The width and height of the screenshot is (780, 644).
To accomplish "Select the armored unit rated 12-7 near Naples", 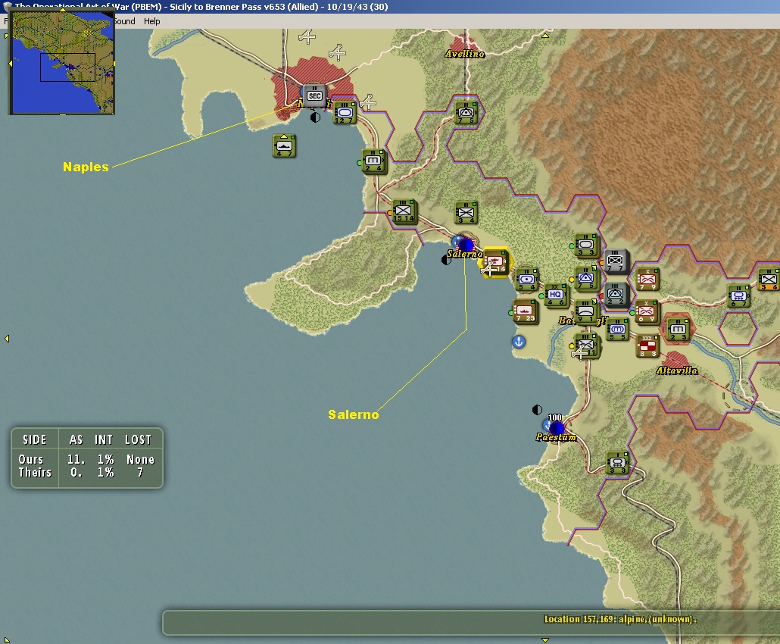I will point(345,113).
